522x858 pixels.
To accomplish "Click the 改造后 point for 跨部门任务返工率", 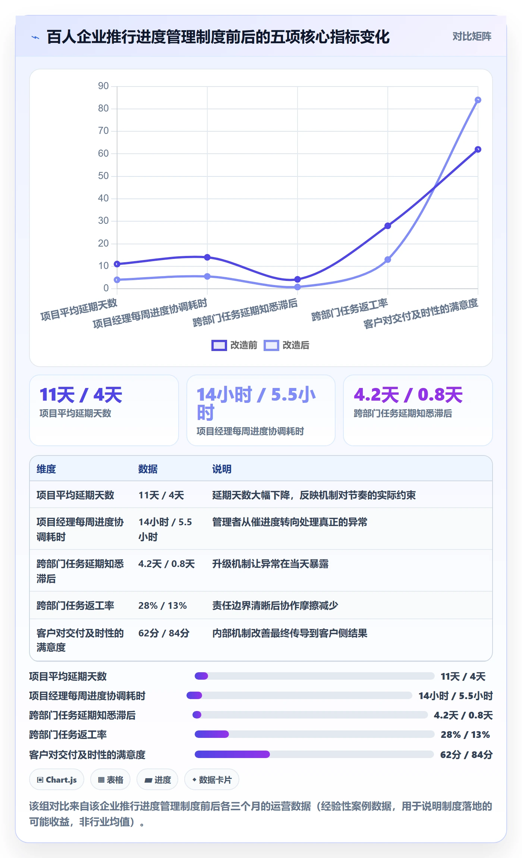I will pyautogui.click(x=387, y=260).
